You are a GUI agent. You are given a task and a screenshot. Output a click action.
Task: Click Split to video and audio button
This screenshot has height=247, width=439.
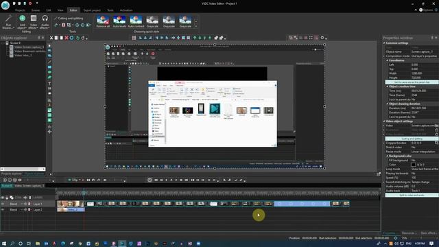tap(412, 195)
